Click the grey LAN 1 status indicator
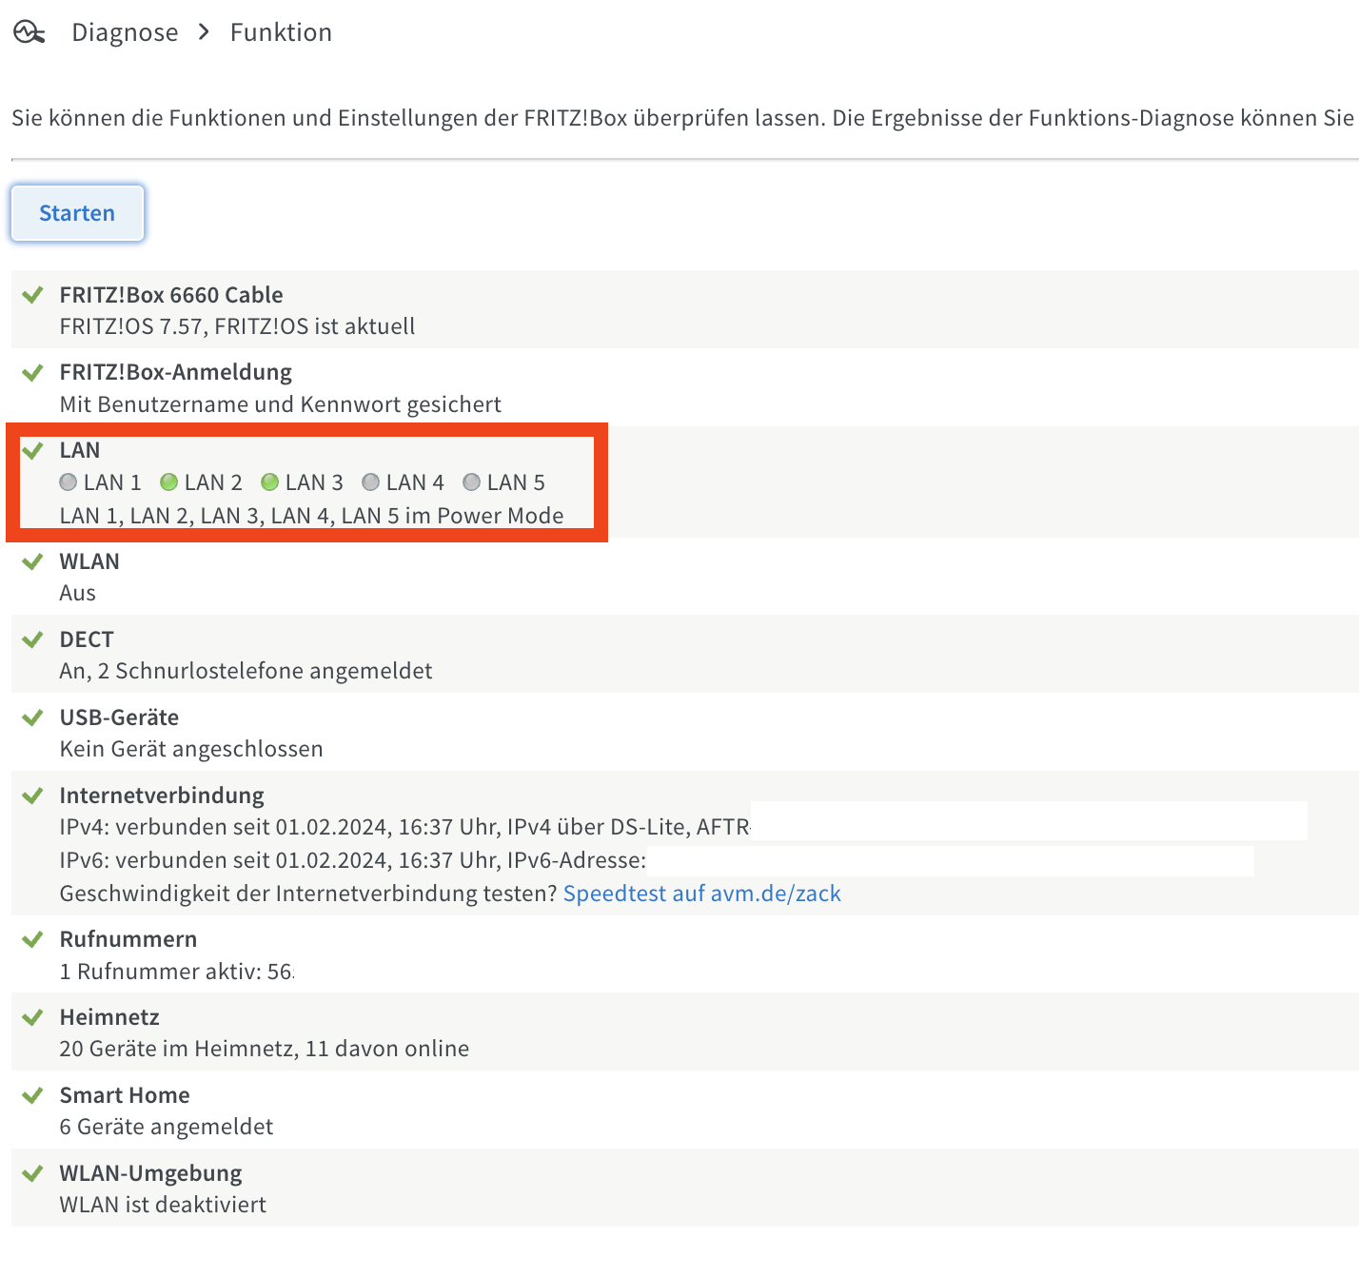The width and height of the screenshot is (1359, 1277). point(69,482)
